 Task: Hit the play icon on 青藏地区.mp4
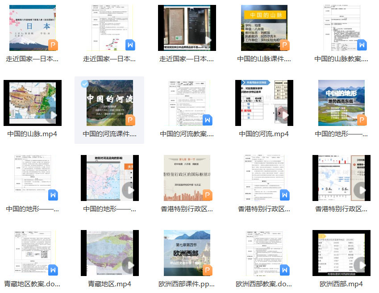[130, 265]
